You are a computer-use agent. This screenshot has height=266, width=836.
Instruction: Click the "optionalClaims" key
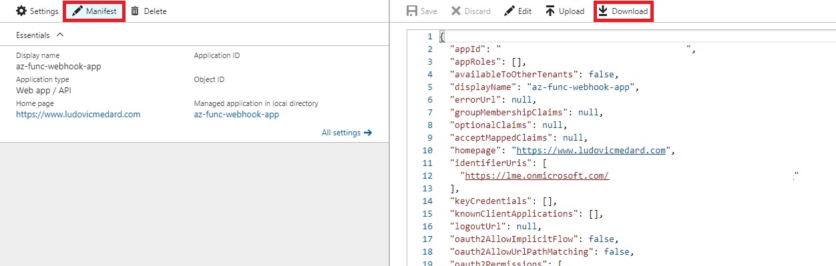[x=491, y=125]
